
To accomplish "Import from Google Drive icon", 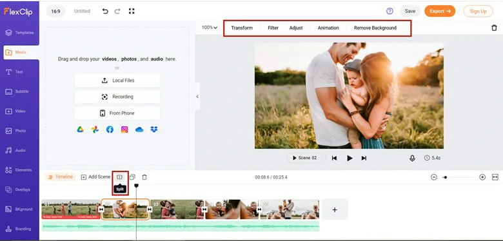I will (80, 130).
